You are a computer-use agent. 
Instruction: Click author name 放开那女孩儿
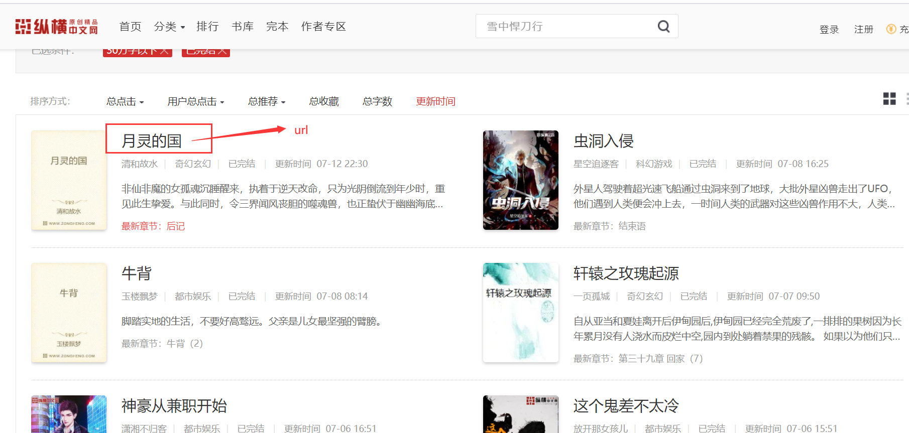tap(601, 428)
